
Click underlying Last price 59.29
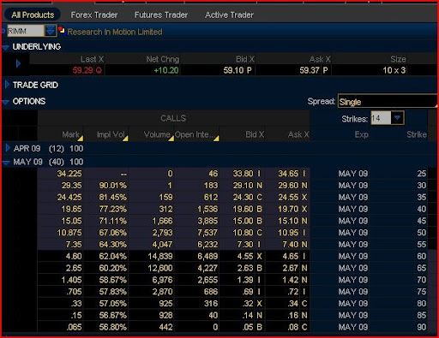(x=82, y=70)
